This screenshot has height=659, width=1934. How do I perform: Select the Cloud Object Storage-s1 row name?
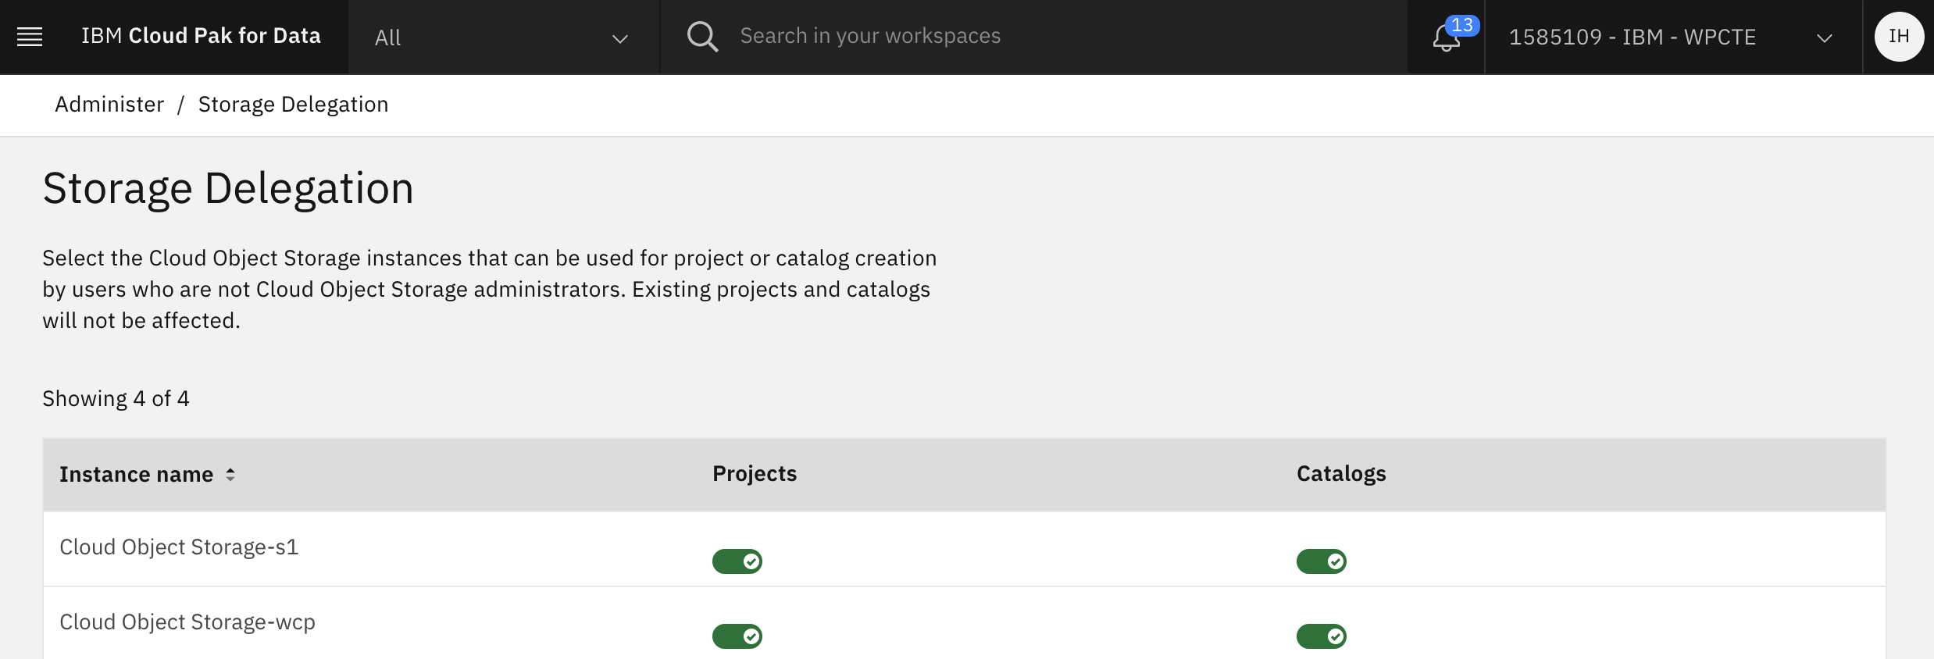179,547
